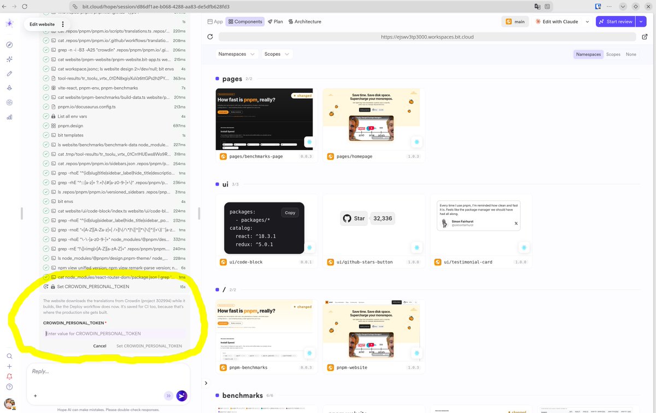Select the pencil edit icon in sidebar
The image size is (656, 413).
coord(9,73)
